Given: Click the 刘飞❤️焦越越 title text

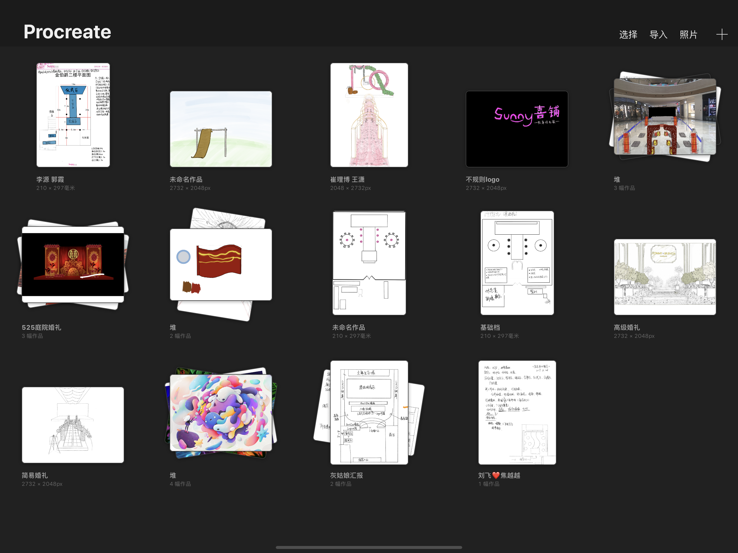Looking at the screenshot, I should [499, 475].
